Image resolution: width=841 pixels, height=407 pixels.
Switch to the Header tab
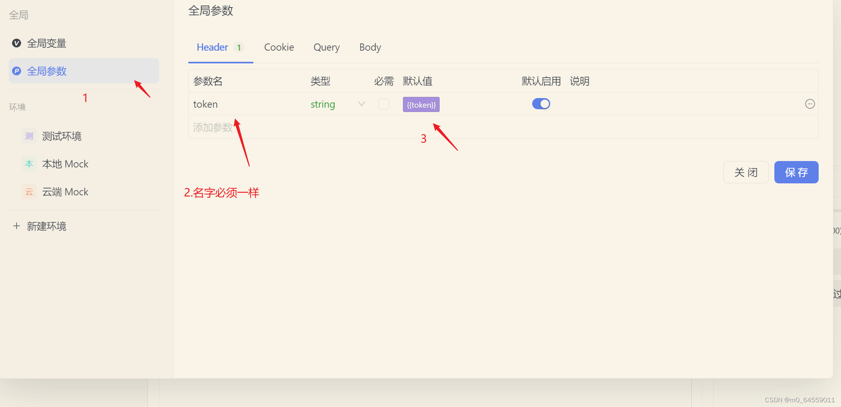(x=221, y=47)
